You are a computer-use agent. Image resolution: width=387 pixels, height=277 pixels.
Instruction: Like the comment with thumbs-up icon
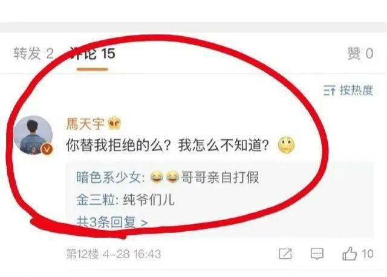tap(350, 253)
